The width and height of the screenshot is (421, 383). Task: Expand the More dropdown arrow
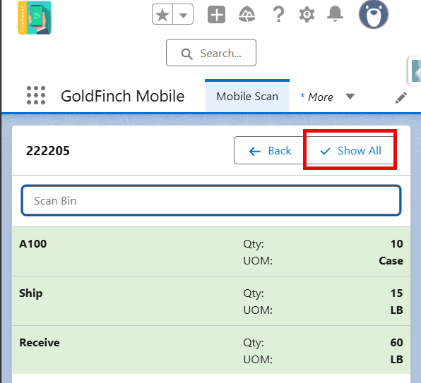[350, 96]
